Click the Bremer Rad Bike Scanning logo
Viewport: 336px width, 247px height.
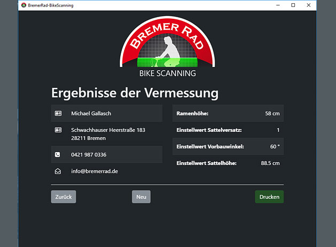pyautogui.click(x=167, y=47)
